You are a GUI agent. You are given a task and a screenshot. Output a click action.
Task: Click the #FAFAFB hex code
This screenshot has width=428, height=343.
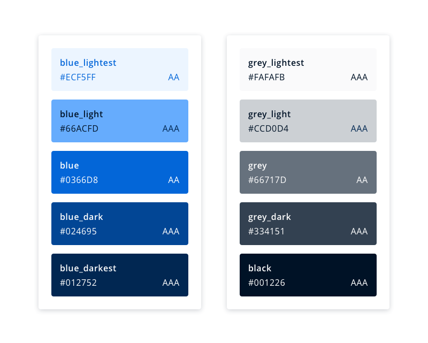[x=266, y=78]
